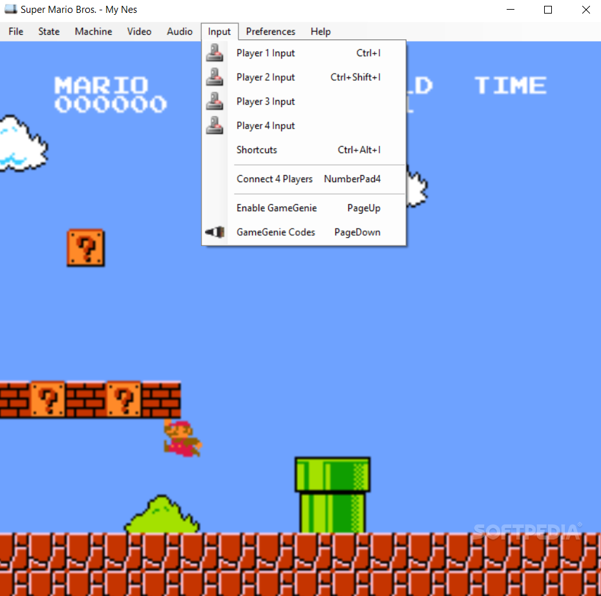Click the floating question block in game

[86, 247]
